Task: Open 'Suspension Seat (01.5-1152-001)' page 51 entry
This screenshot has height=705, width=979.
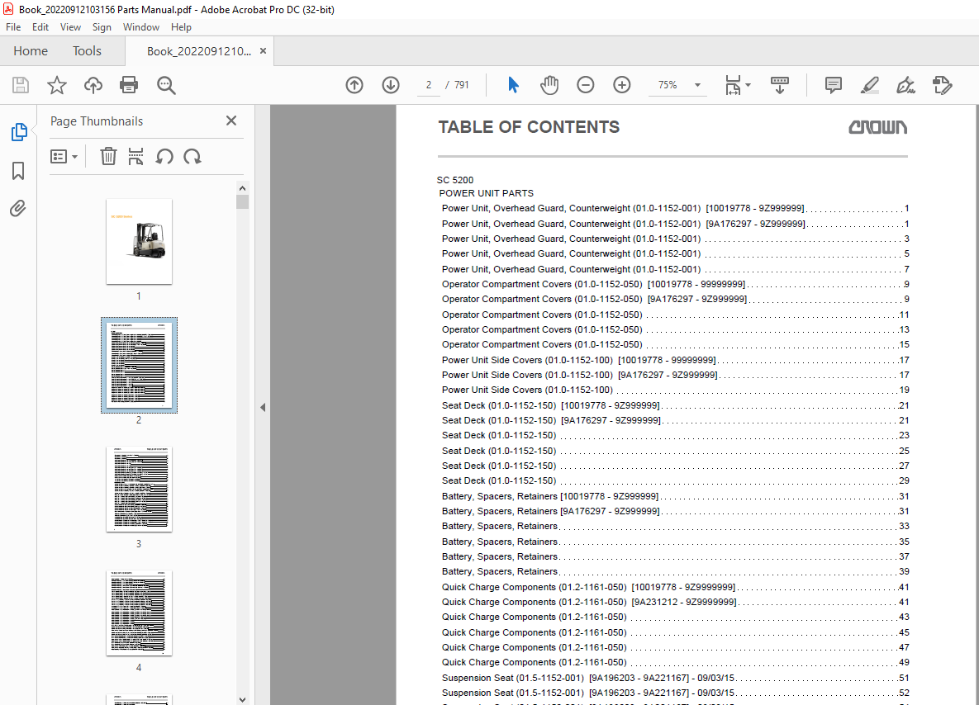Action: 675,679
